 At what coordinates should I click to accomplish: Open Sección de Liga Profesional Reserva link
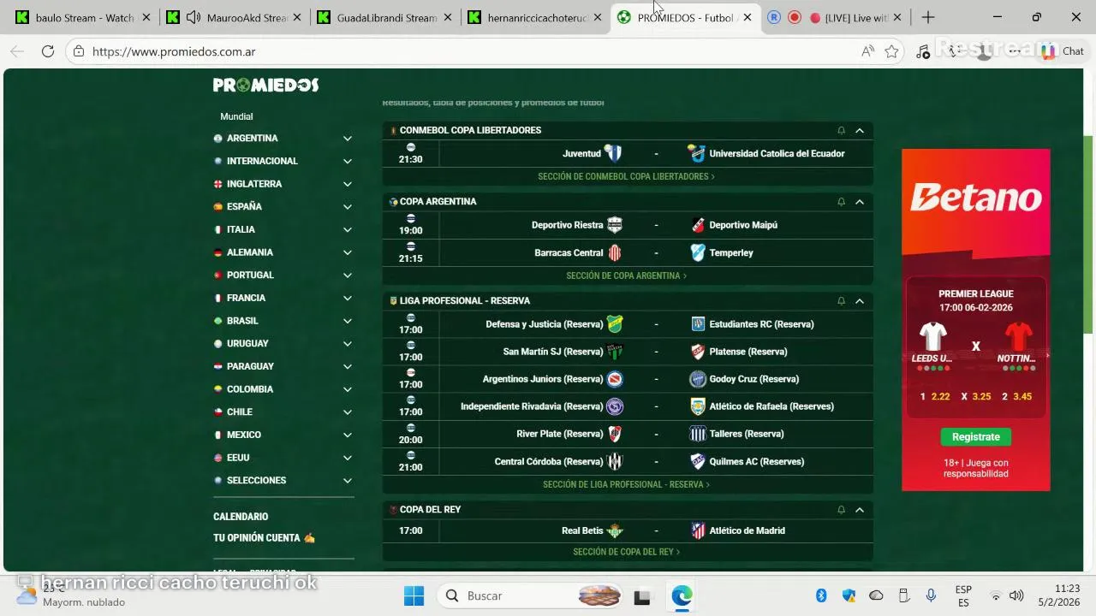pos(626,484)
